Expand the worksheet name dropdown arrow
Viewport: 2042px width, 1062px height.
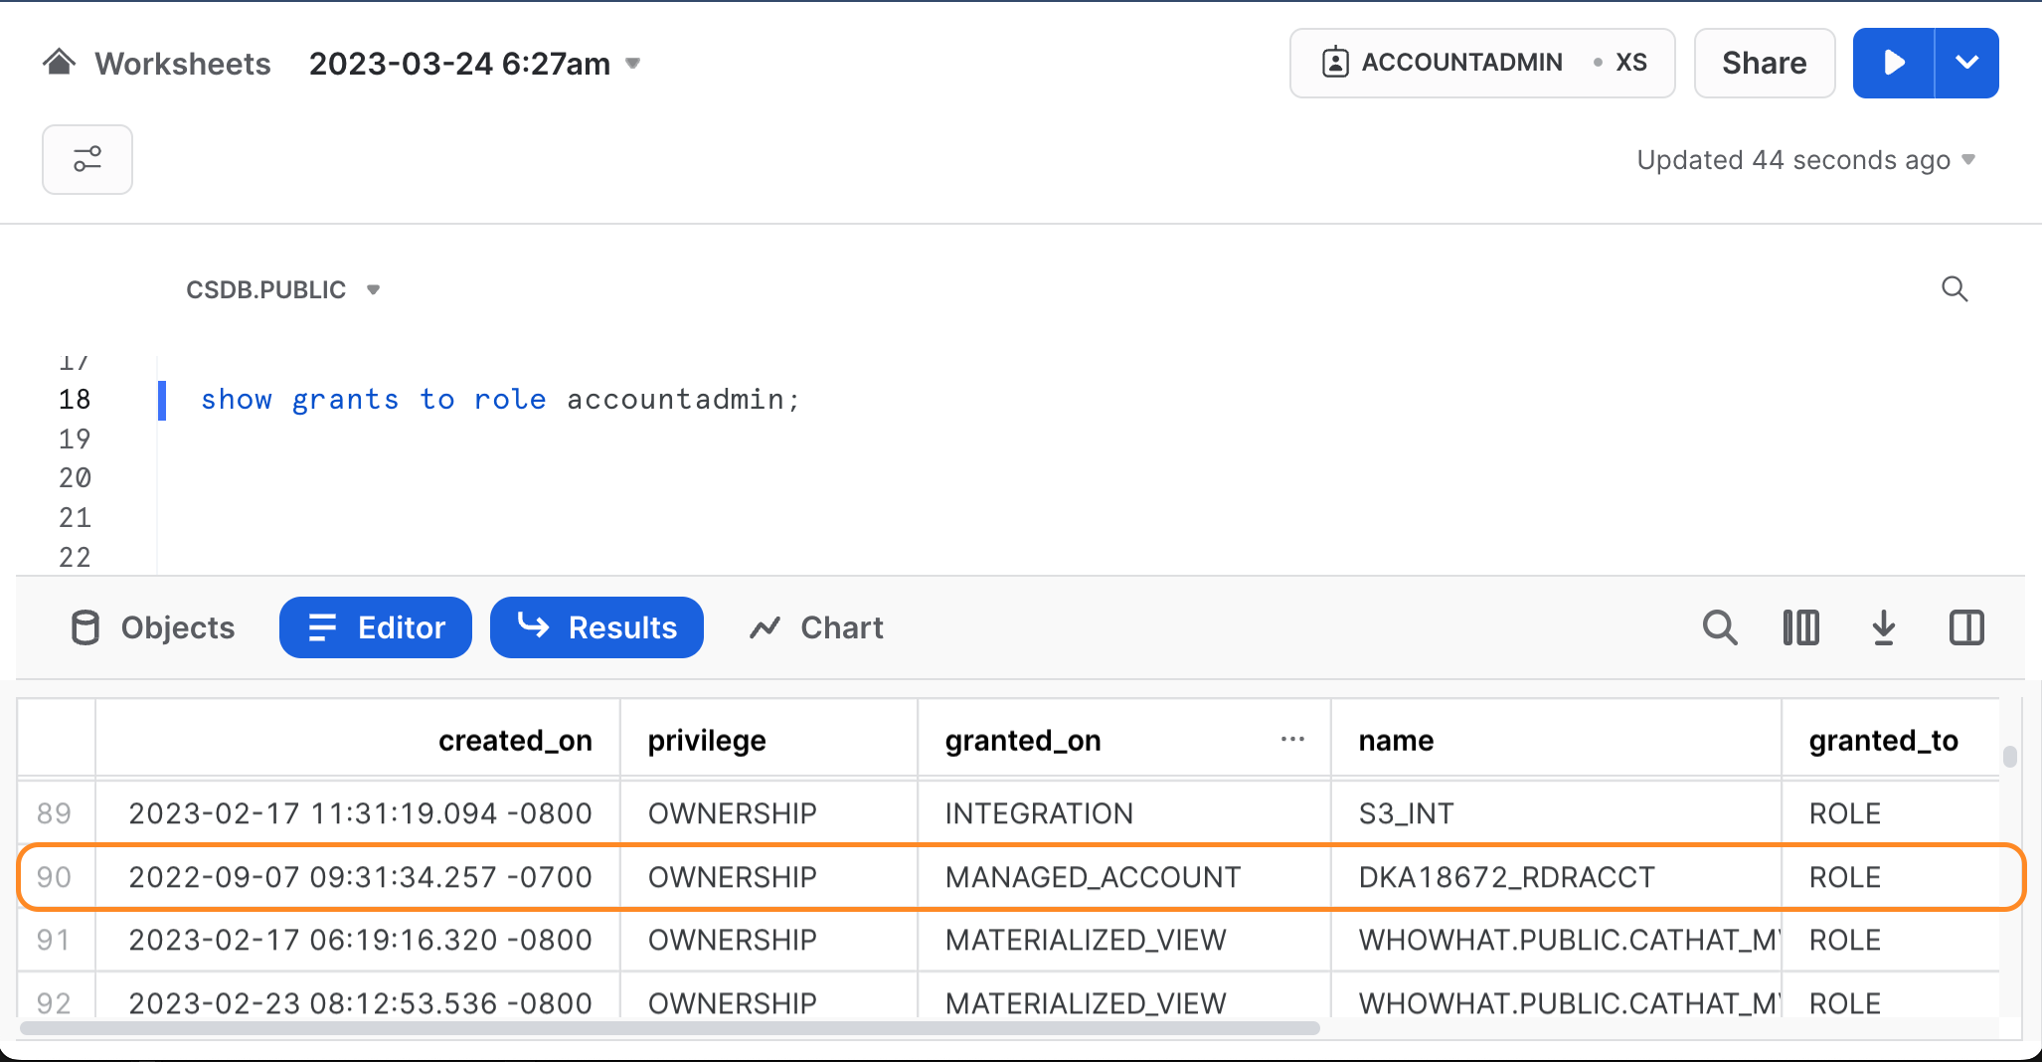coord(633,64)
